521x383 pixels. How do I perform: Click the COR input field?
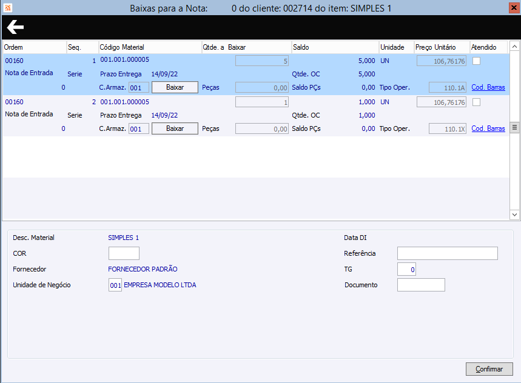click(x=124, y=253)
